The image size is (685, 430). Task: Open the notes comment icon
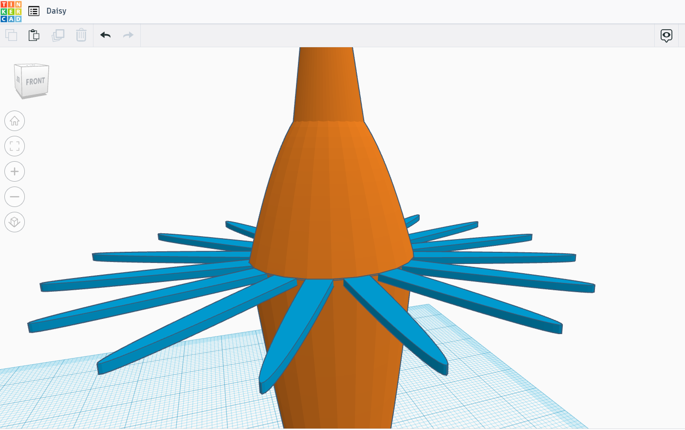666,36
